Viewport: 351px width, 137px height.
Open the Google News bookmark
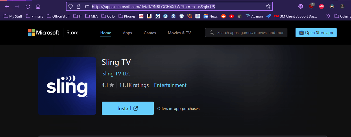pyautogui.click(x=210, y=16)
